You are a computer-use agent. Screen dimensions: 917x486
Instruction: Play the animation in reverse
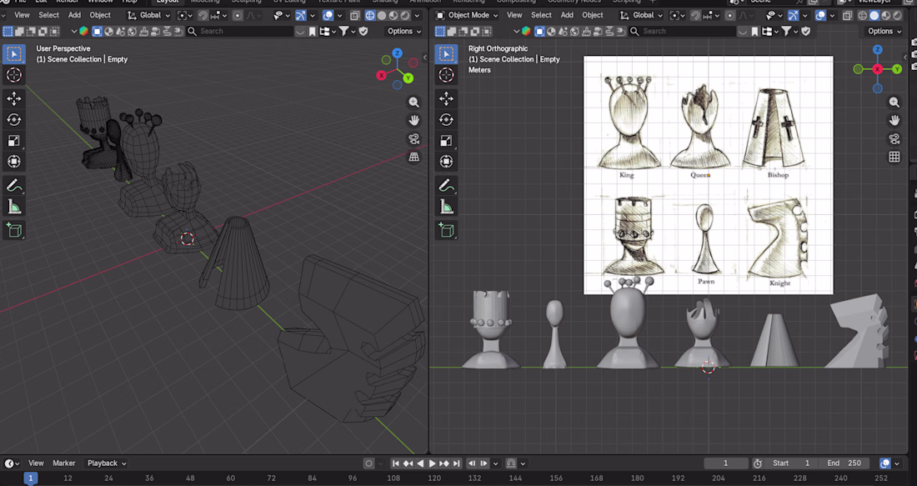point(420,463)
